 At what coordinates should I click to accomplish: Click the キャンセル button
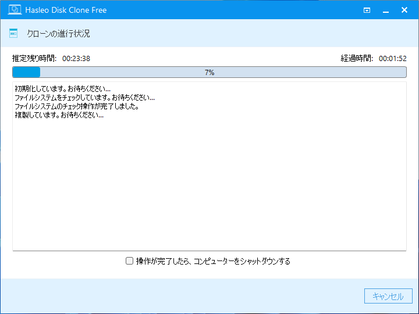(388, 296)
